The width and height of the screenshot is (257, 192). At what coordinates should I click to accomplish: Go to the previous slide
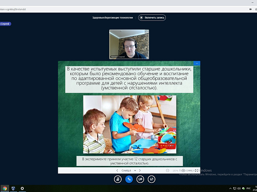117,170
